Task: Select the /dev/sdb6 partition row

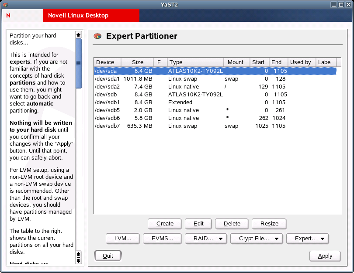Action: tap(215, 118)
